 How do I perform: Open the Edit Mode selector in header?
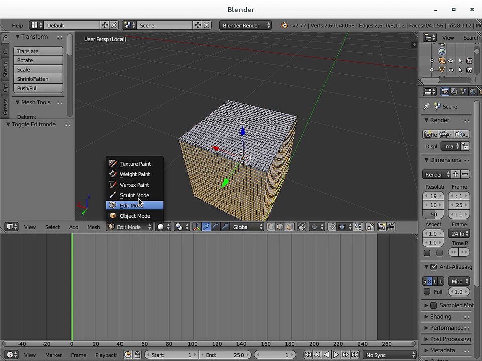point(130,227)
